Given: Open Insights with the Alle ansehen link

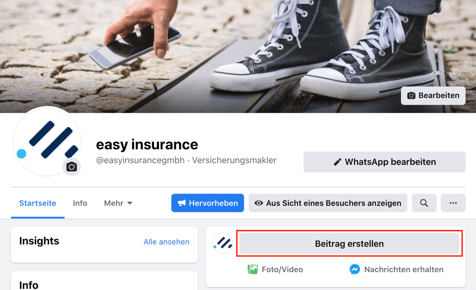Looking at the screenshot, I should click(166, 242).
